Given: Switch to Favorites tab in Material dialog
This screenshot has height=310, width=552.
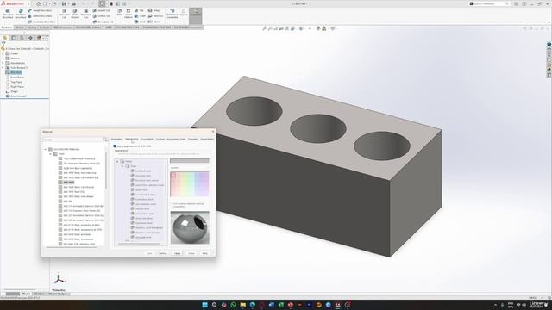Looking at the screenshot, I should tap(193, 139).
